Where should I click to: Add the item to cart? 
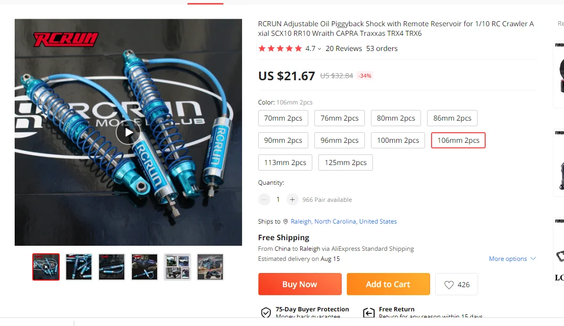[x=388, y=284]
